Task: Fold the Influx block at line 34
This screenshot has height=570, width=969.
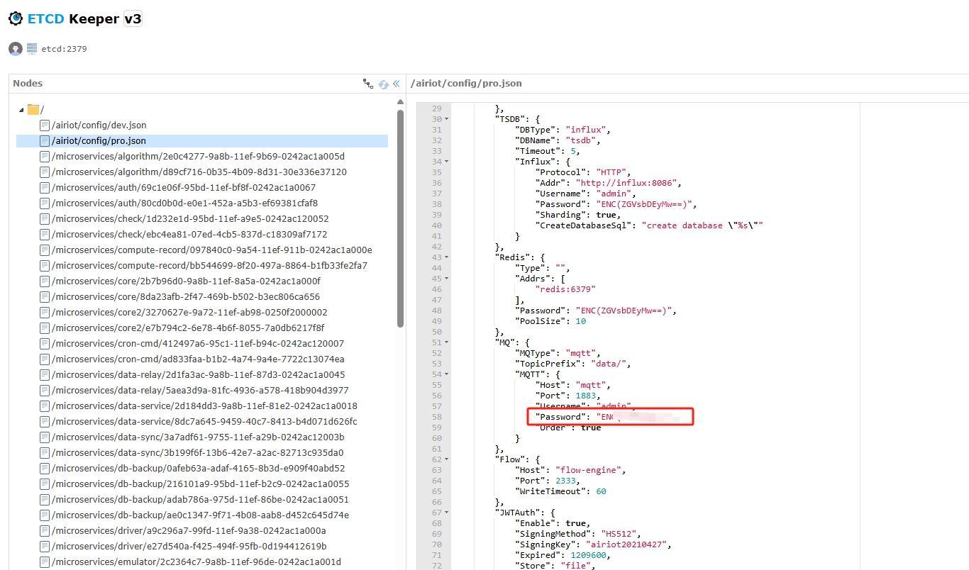Action: click(446, 162)
